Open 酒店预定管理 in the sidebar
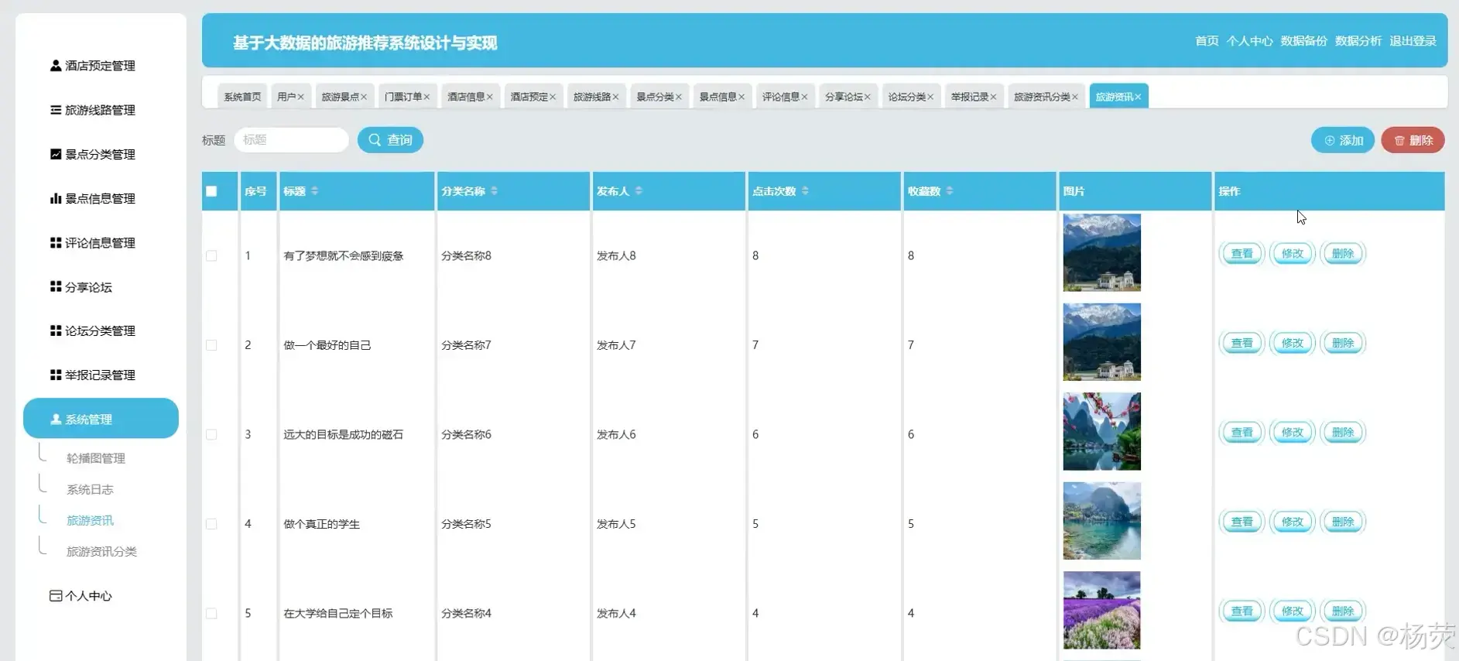The height and width of the screenshot is (661, 1459). [x=93, y=66]
